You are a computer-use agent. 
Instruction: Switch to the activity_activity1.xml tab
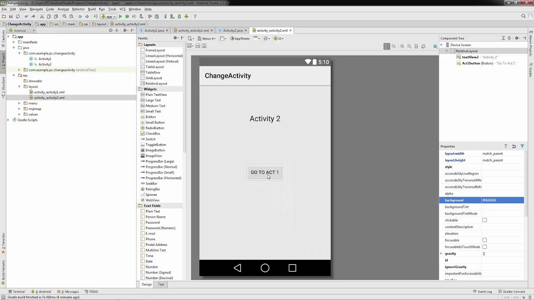(x=193, y=30)
